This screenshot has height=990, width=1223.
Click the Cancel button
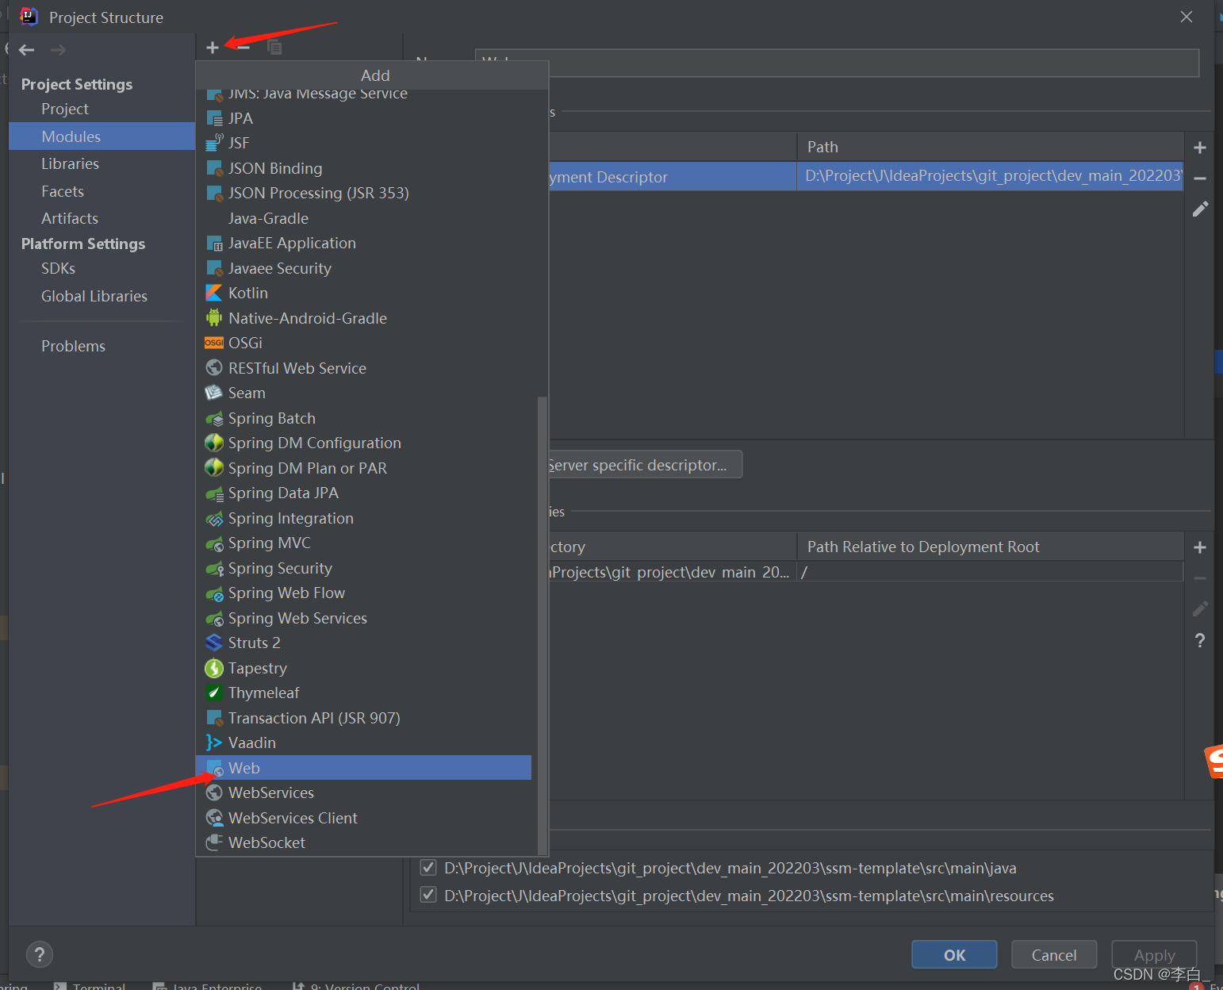pyautogui.click(x=1054, y=954)
